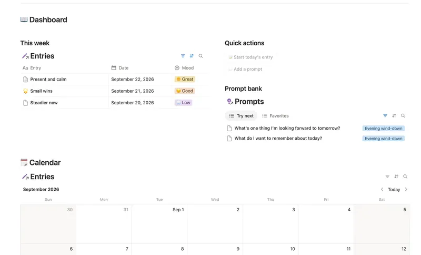Screen dimensions: 421x255
Task: Open the Present and calm entry
Action: click(48, 79)
